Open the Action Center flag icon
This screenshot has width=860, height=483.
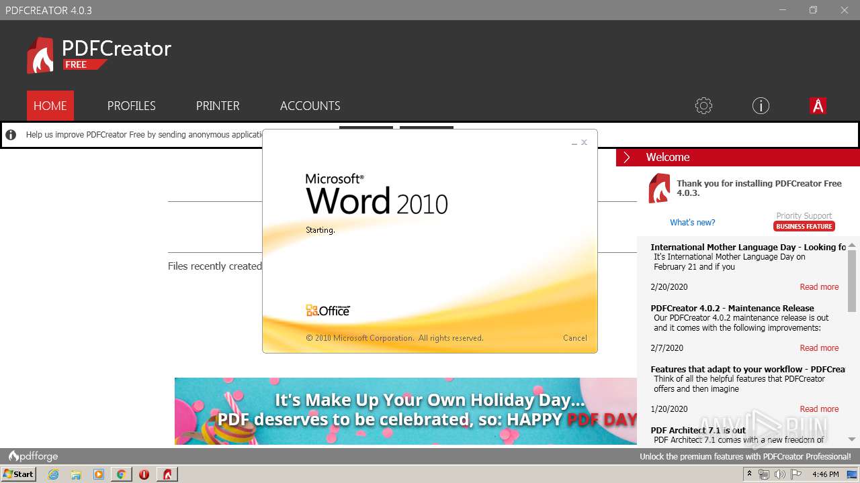point(796,474)
